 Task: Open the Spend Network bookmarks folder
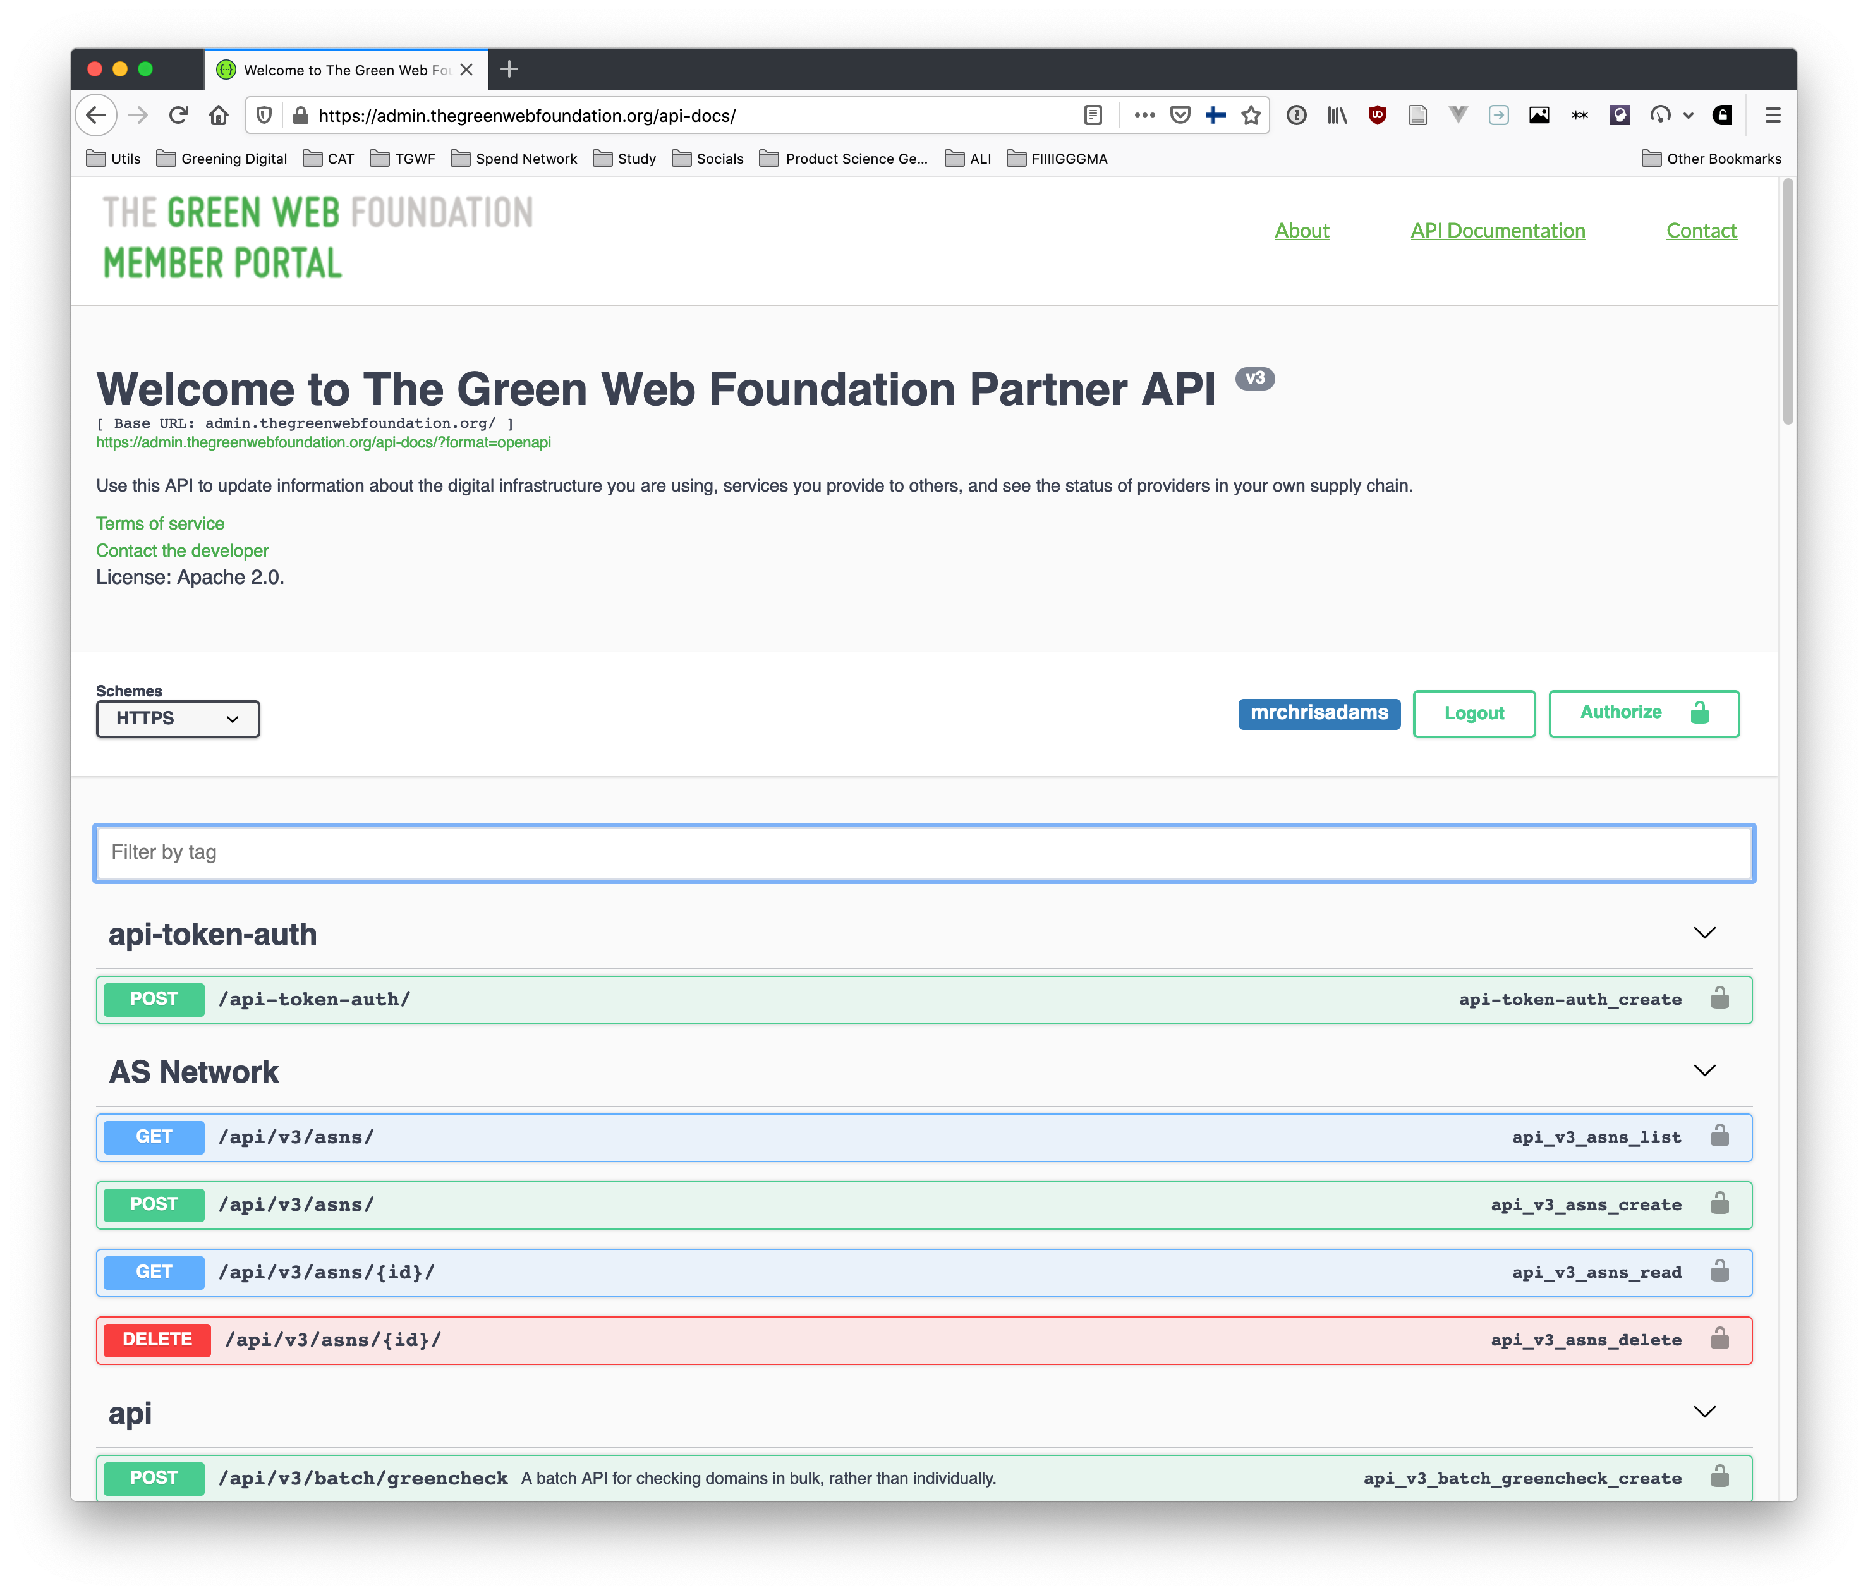click(514, 159)
